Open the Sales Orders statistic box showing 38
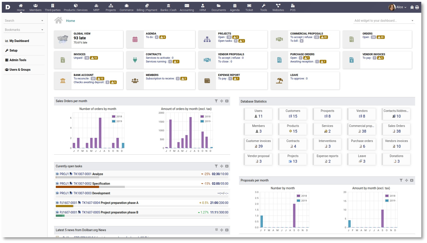The width and height of the screenshot is (427, 243). (396, 129)
